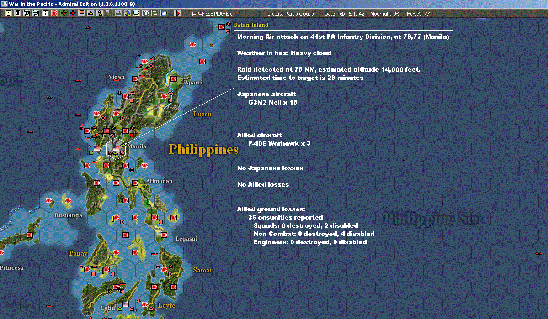Click the brown striped band toolbar icon

[155, 13]
